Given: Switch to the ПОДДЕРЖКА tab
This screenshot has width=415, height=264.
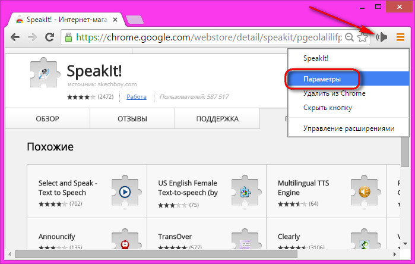Looking at the screenshot, I should [x=217, y=119].
